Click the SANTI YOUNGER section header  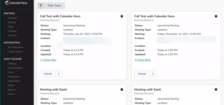coord(13,59)
